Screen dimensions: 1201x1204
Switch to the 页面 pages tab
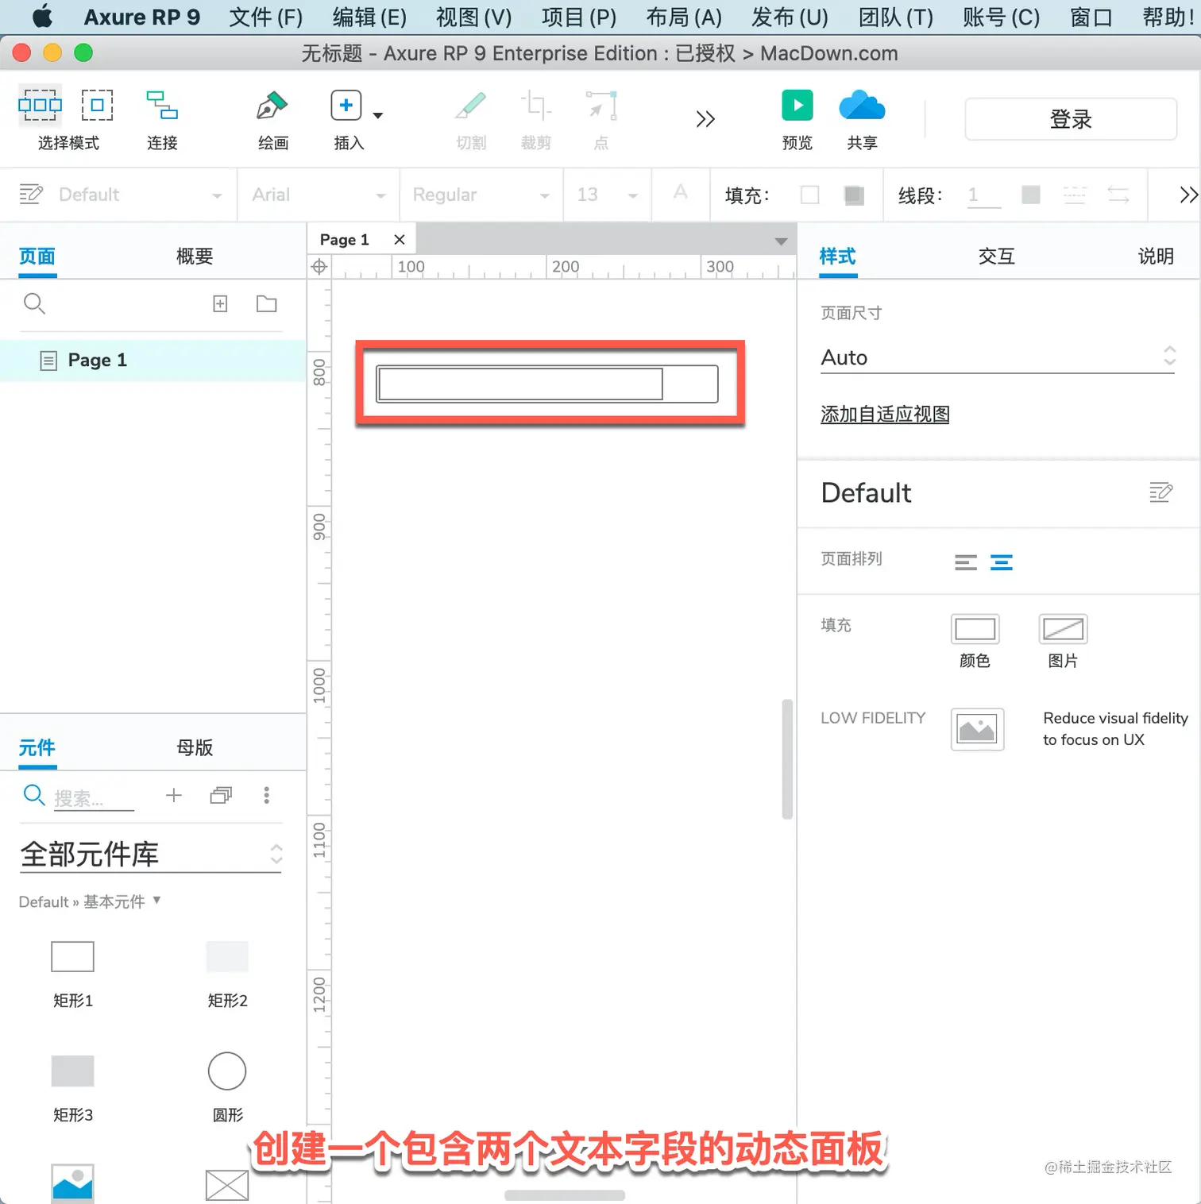(37, 256)
